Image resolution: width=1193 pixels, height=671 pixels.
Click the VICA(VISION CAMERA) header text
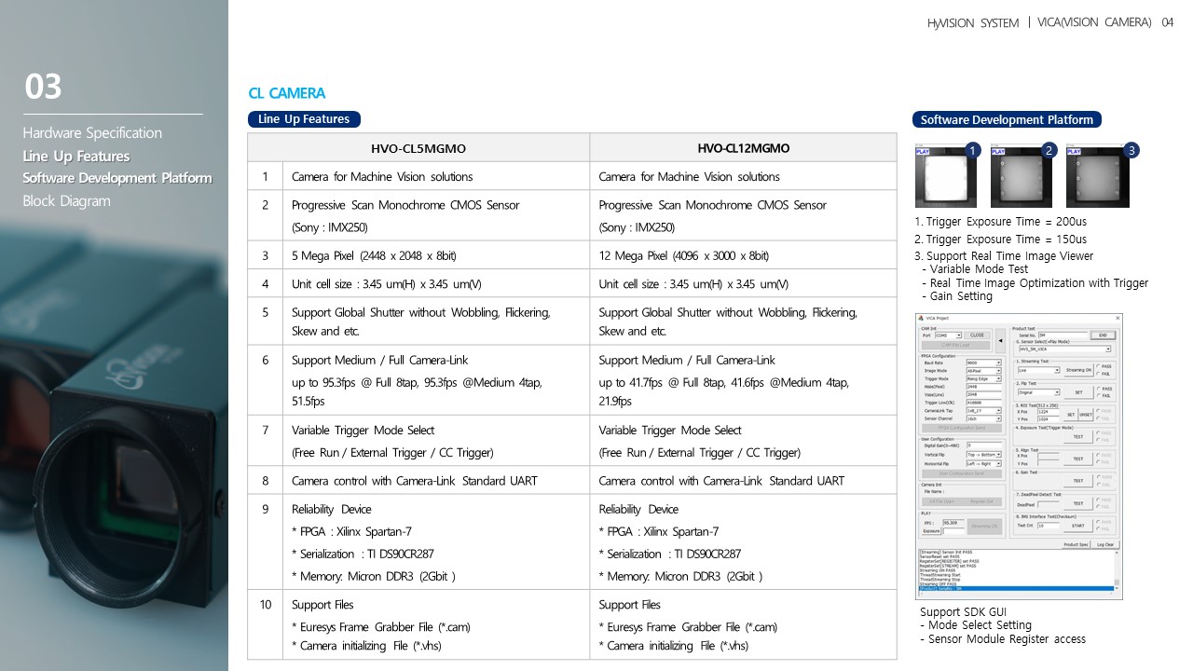[x=1094, y=22]
